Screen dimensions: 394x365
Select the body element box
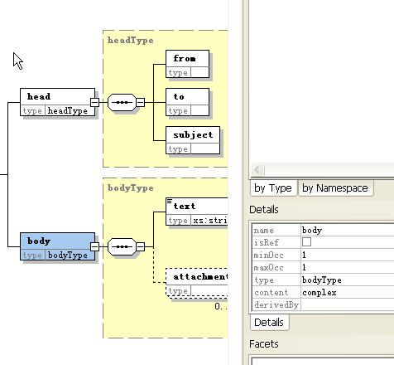57,246
